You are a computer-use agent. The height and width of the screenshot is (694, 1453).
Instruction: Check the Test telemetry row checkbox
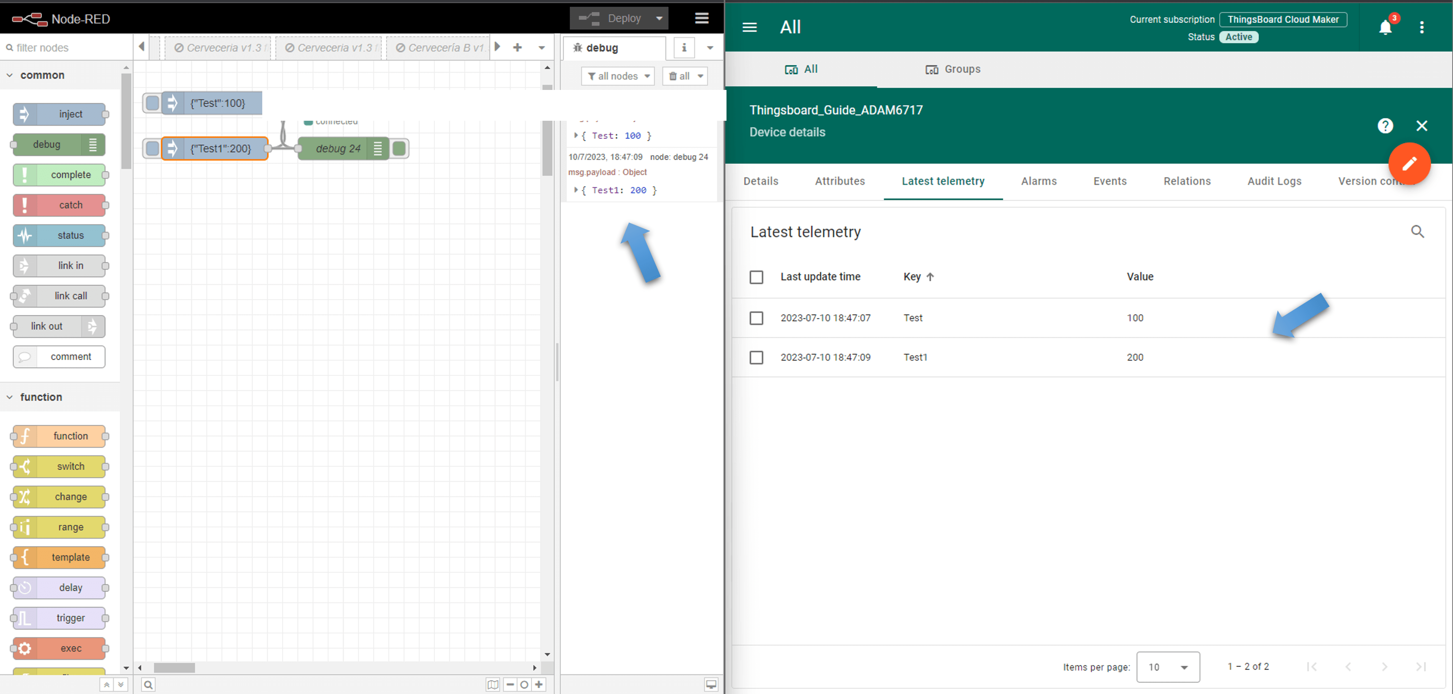[756, 318]
